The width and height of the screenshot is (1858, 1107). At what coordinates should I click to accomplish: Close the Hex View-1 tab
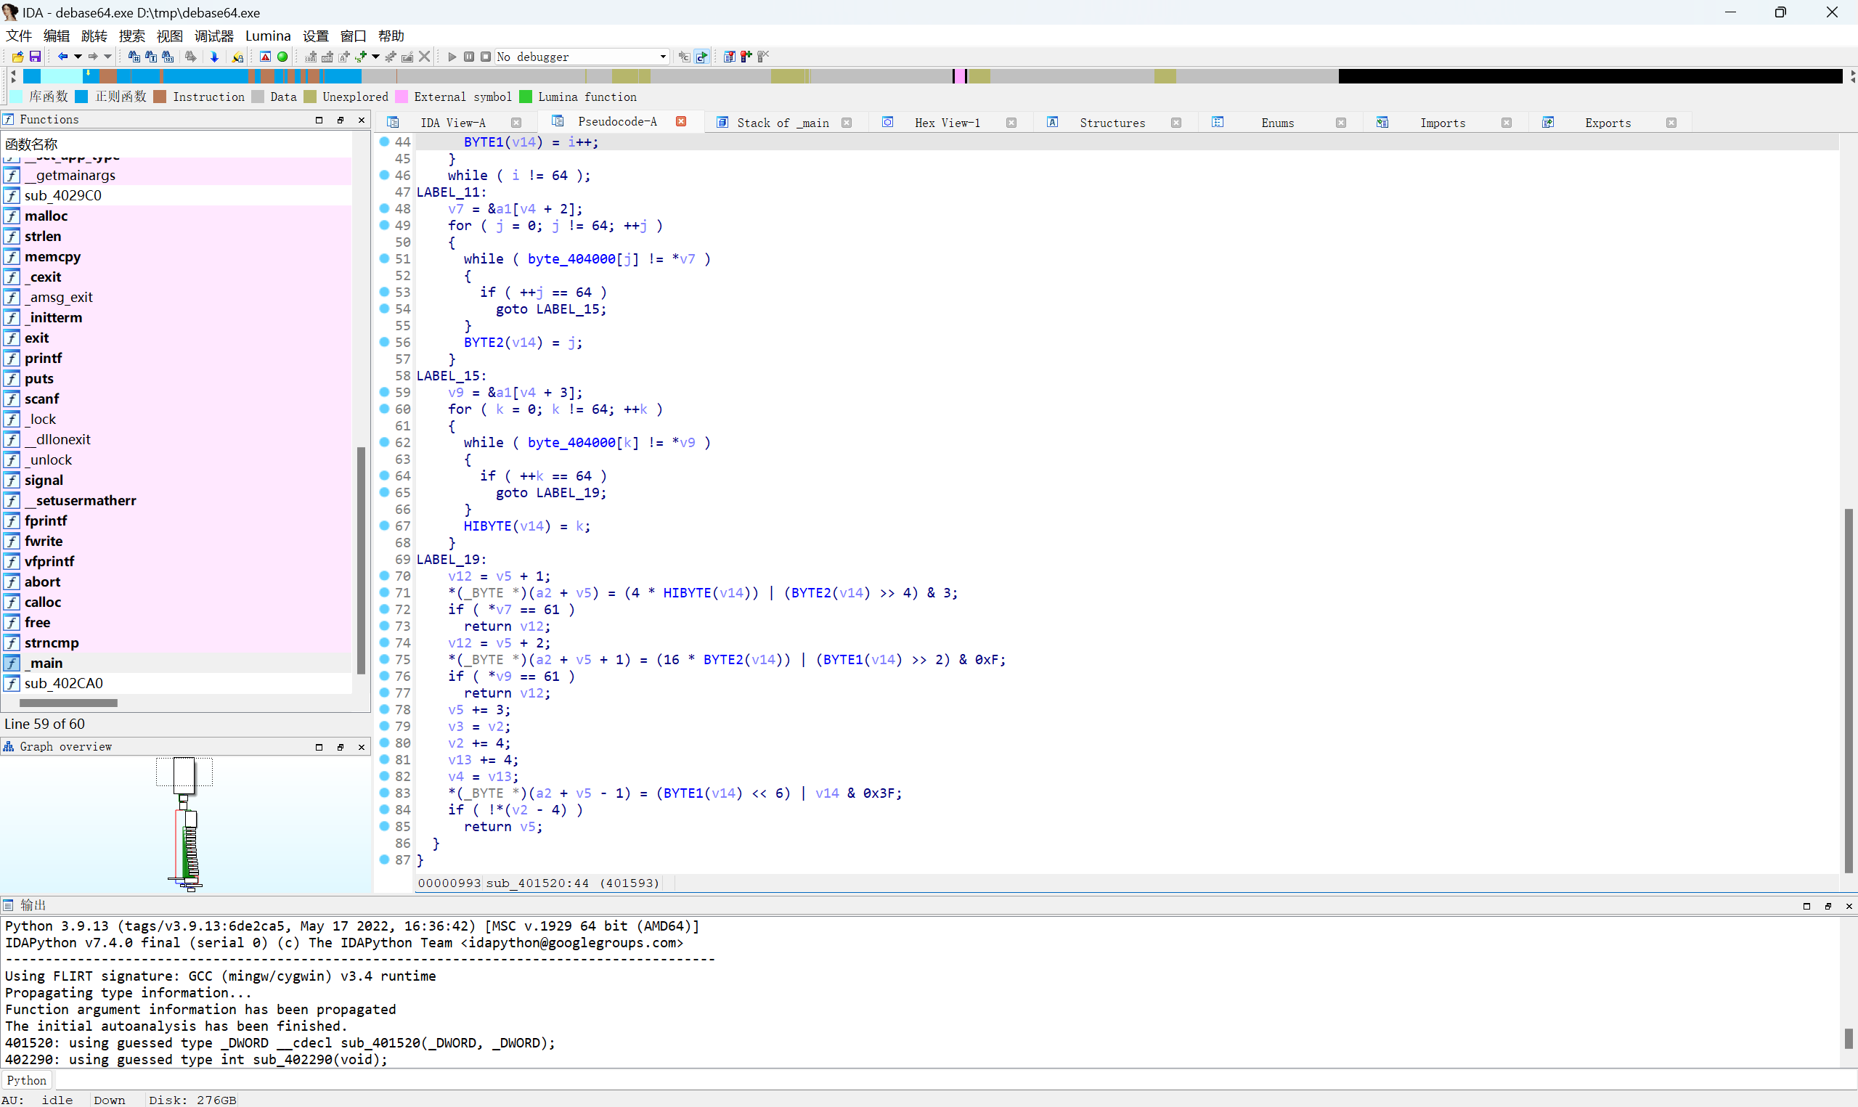[x=1011, y=123]
